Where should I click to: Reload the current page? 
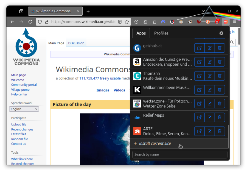click(x=30, y=22)
